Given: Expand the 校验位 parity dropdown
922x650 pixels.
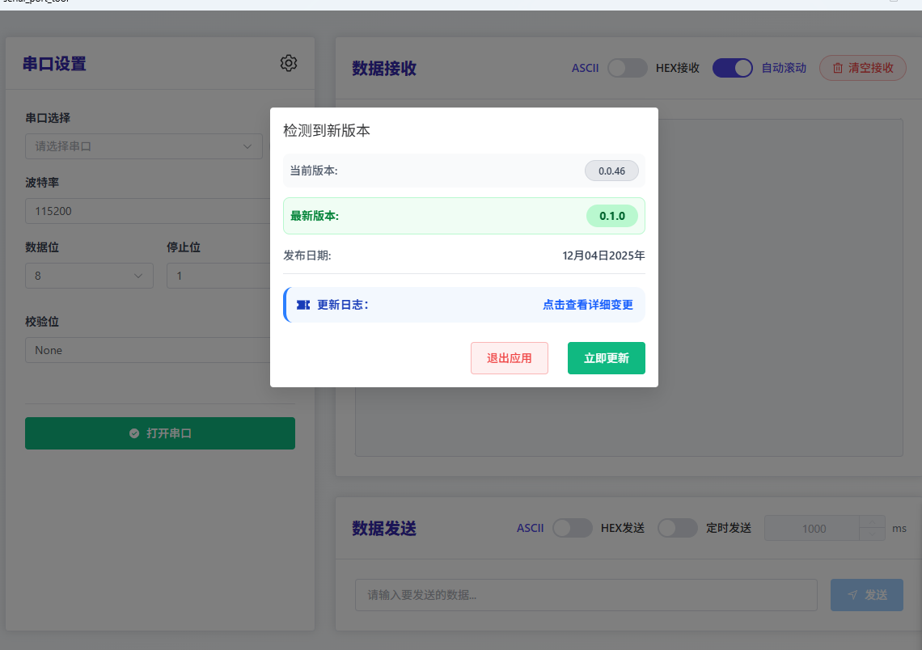Looking at the screenshot, I should (x=143, y=350).
